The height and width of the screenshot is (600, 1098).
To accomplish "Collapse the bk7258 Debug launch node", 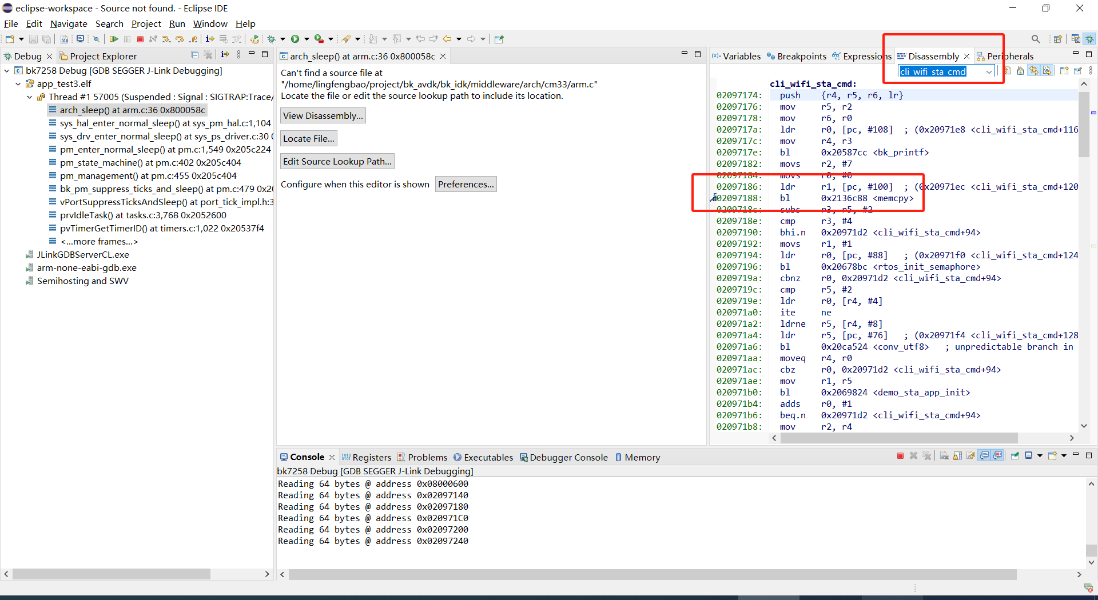I will 7,71.
